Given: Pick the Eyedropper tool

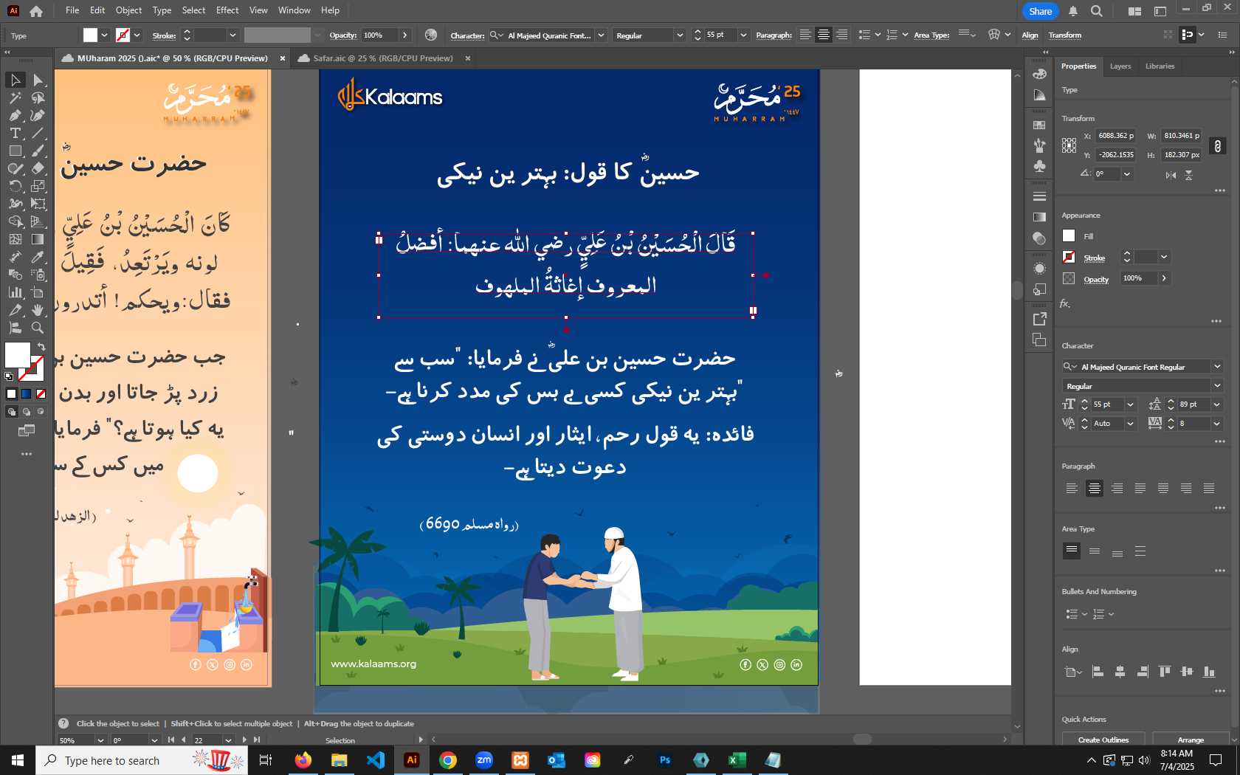Looking at the screenshot, I should click(x=38, y=257).
